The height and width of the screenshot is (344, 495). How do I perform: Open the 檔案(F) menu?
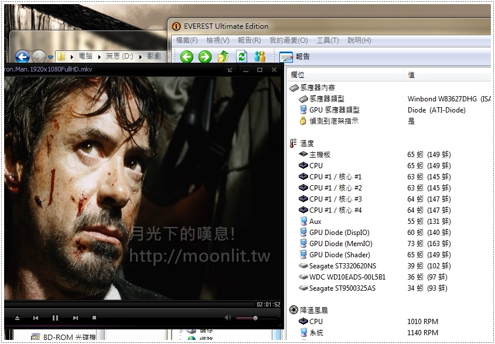(x=187, y=40)
